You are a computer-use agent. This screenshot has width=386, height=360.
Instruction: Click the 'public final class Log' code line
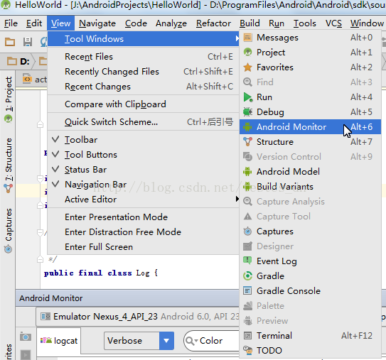(x=101, y=273)
